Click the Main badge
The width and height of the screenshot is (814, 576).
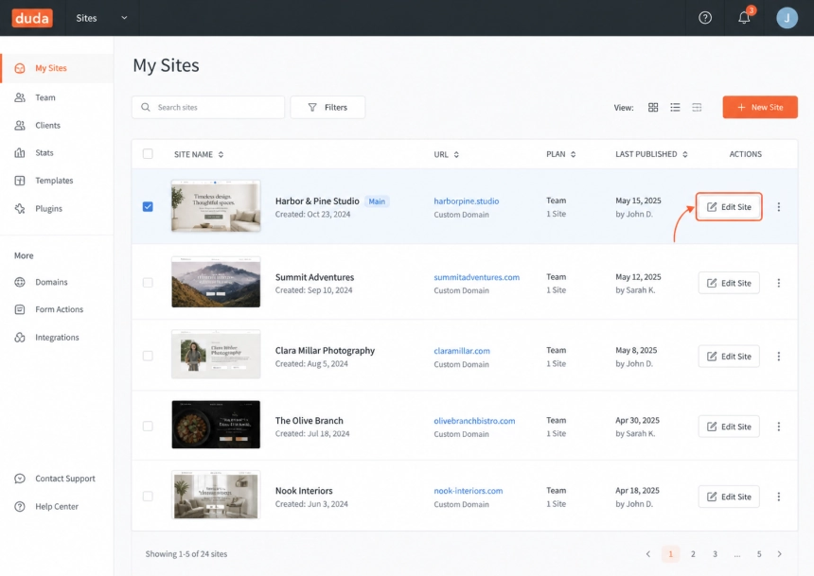tap(377, 201)
